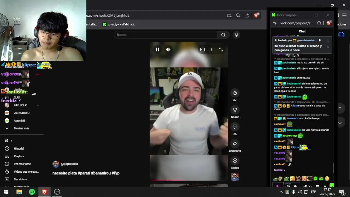Viewport: 350px width, 197px height.
Task: Open the #fyp hashtag
Action: coord(116,173)
